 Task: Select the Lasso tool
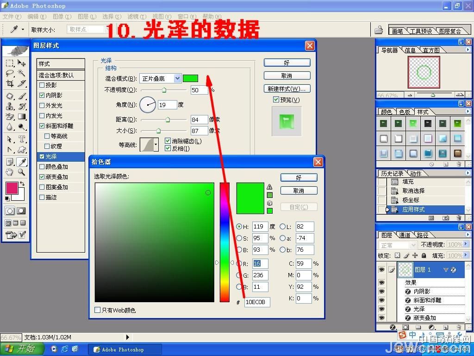tap(10, 73)
